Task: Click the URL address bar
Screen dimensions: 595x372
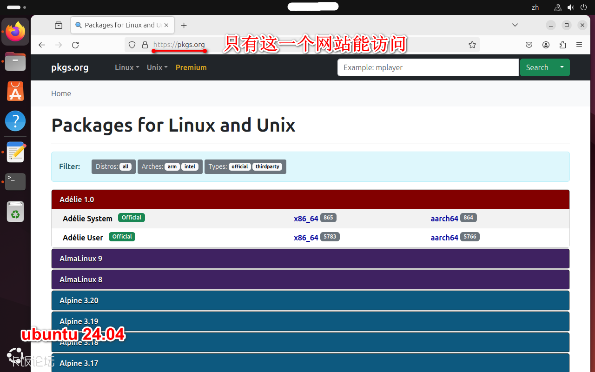Action: point(302,45)
